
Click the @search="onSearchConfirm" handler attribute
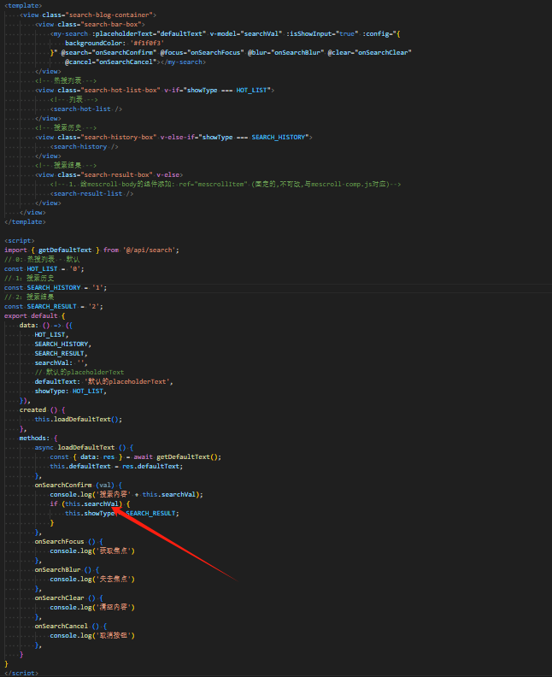109,53
